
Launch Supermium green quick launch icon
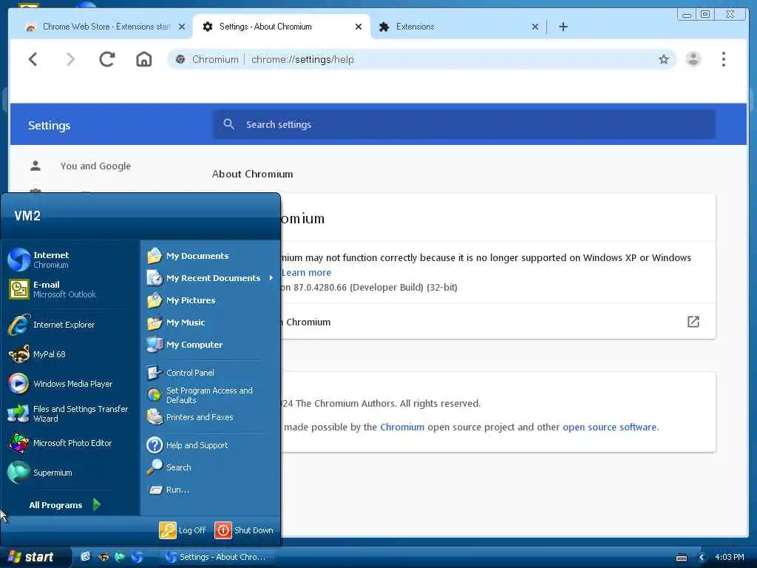point(120,557)
